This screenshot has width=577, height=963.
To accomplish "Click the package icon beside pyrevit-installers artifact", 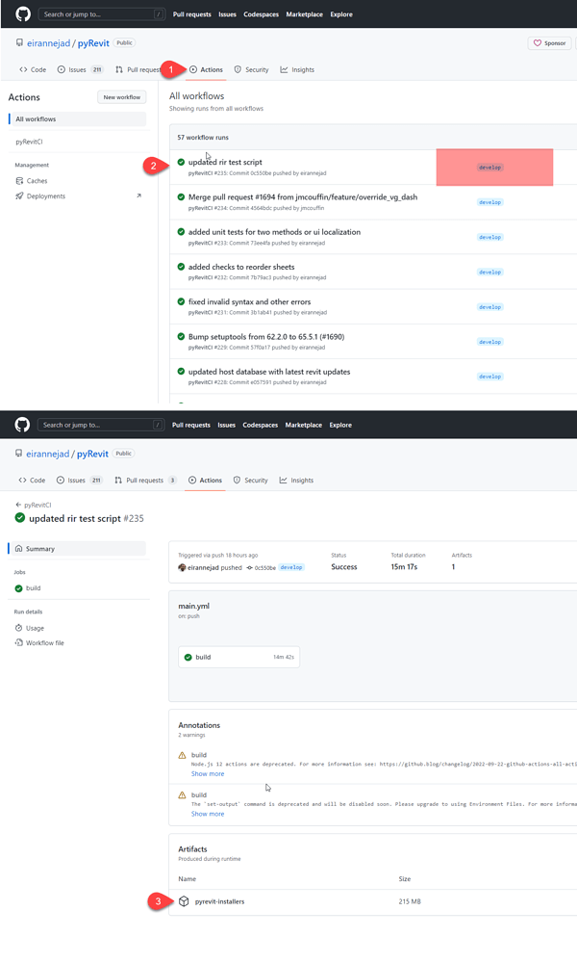I will (182, 901).
